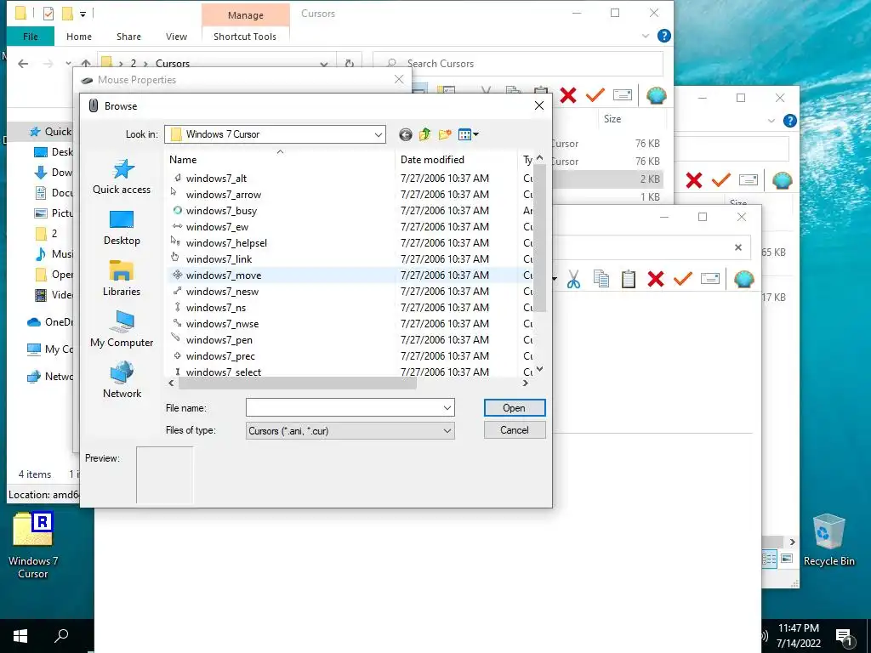Click the Open button
871x653 pixels.
[515, 407]
